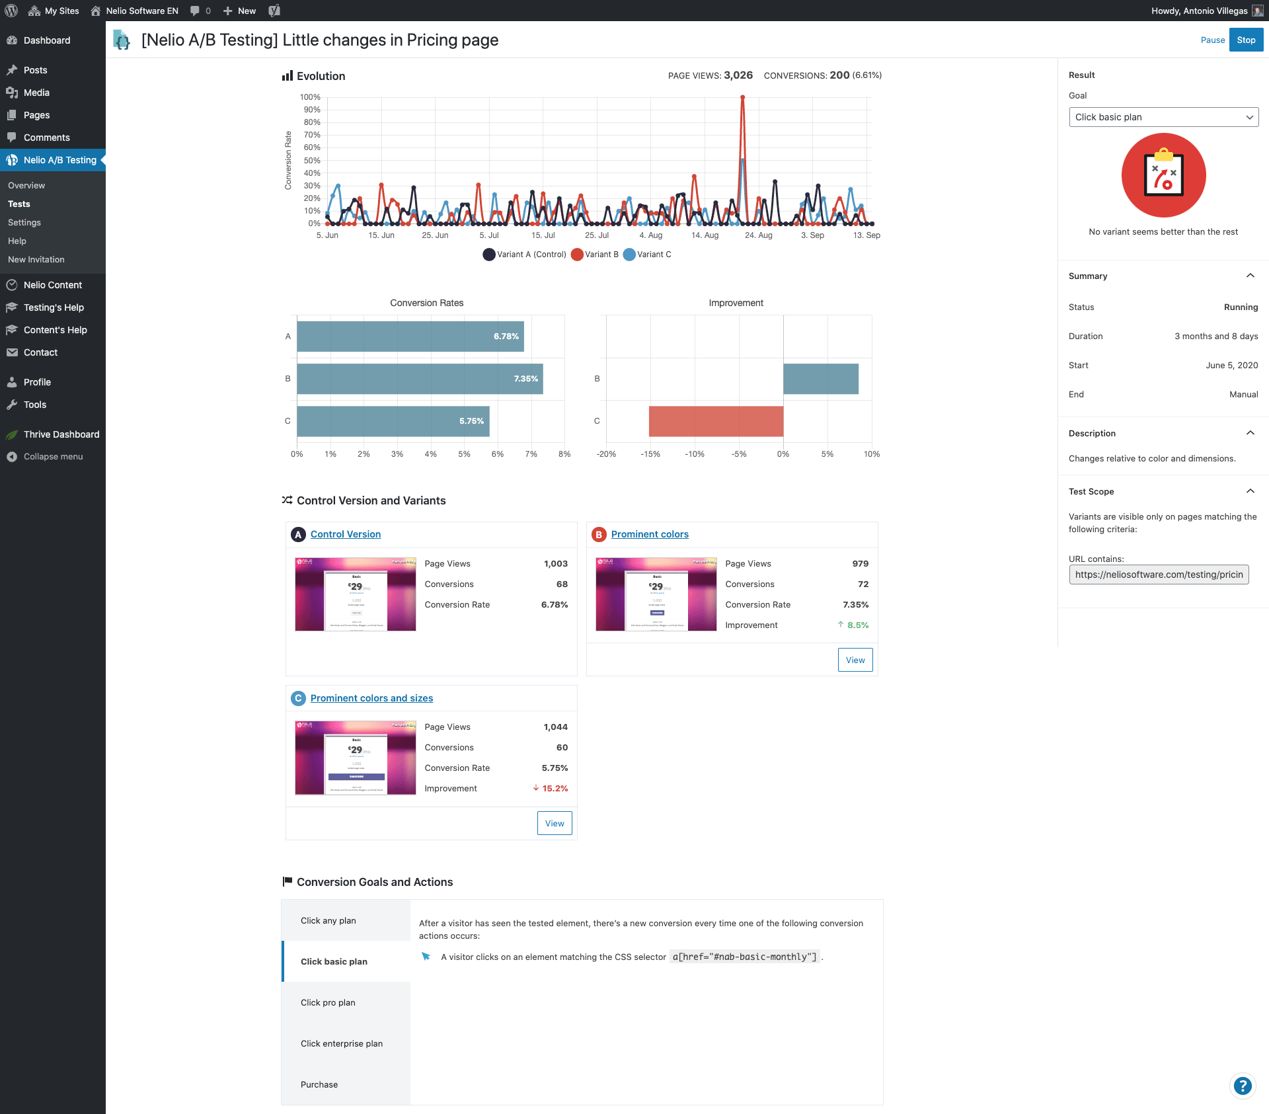Open the Goal dropdown showing Click basic plan
1269x1114 pixels.
coord(1163,117)
